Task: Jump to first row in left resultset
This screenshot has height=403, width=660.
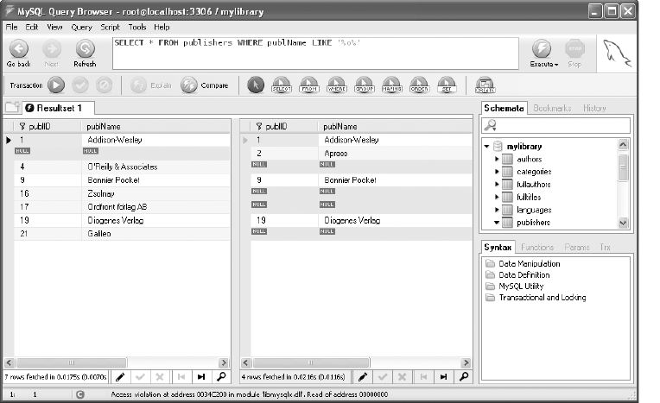Action: coord(181,377)
